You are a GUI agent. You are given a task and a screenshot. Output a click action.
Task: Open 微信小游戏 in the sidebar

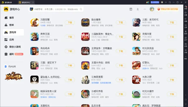(x=13, y=47)
